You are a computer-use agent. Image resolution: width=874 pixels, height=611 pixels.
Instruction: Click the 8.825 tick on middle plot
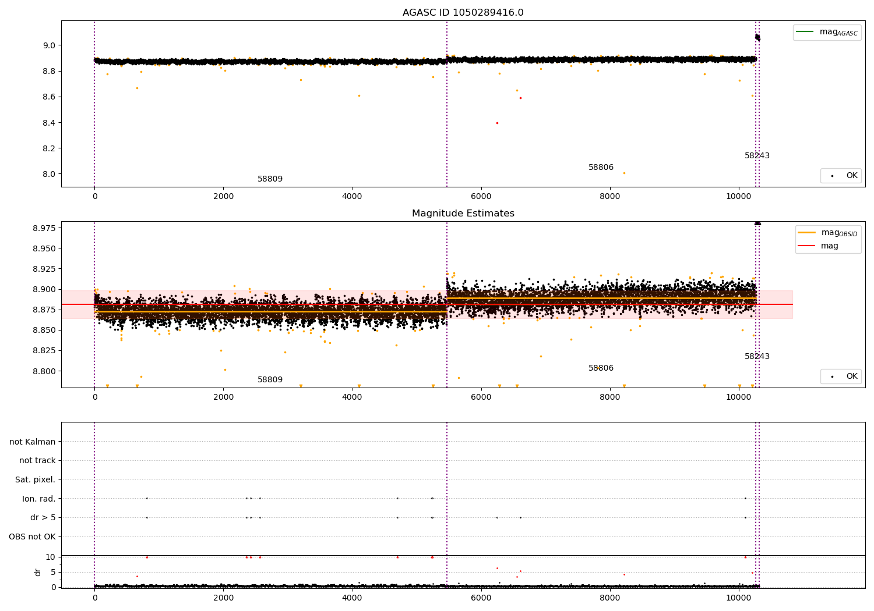(44, 350)
